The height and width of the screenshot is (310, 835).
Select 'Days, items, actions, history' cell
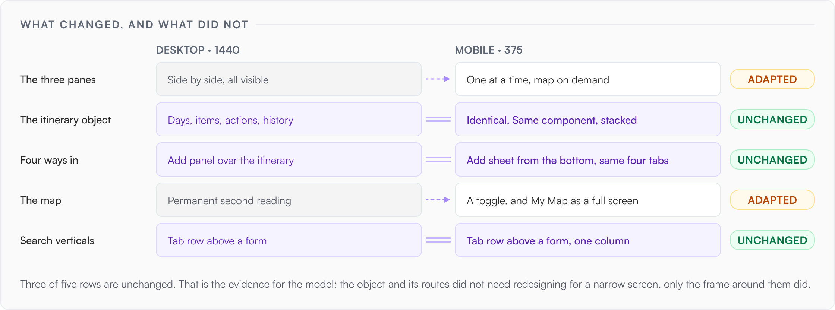click(x=289, y=119)
